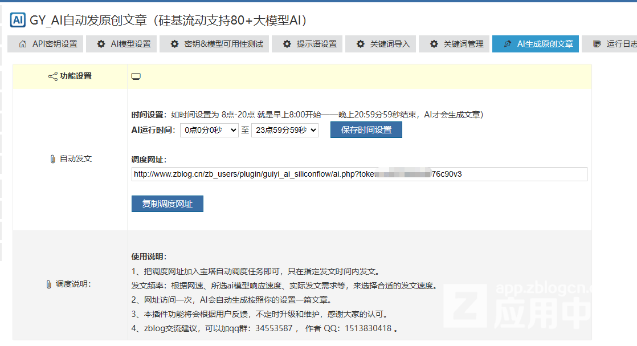Click the log icon on 运行日志 tab

pos(597,44)
